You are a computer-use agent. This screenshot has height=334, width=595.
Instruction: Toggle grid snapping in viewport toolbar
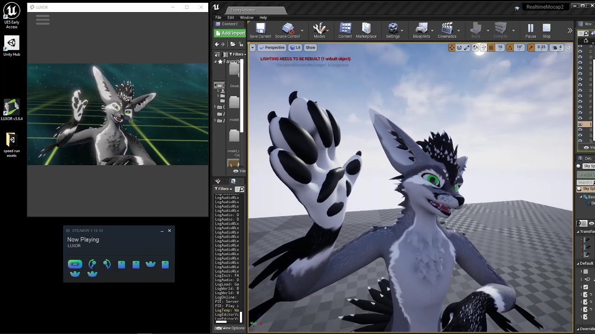[491, 47]
